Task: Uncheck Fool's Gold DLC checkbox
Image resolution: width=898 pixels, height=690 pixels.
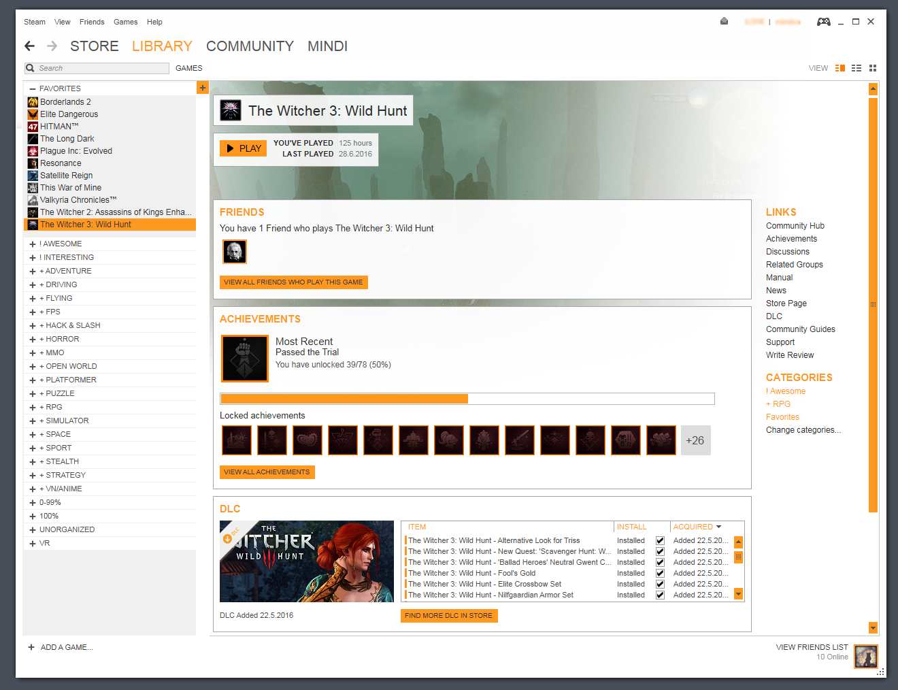Action: coord(660,573)
